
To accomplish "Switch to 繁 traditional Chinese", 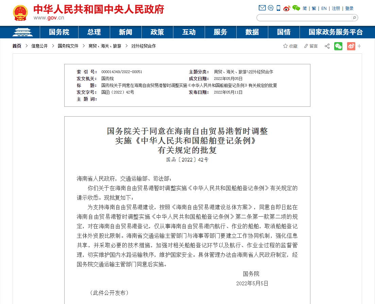I will [314, 9].
